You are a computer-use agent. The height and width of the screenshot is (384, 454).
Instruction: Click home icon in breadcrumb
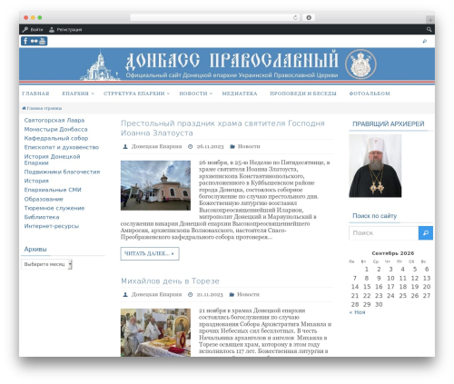[24, 108]
